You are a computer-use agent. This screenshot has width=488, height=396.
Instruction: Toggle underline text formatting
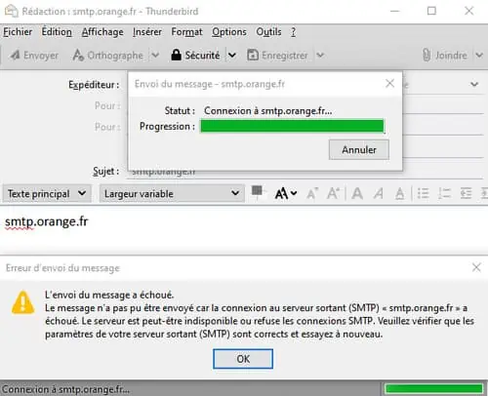(400, 194)
